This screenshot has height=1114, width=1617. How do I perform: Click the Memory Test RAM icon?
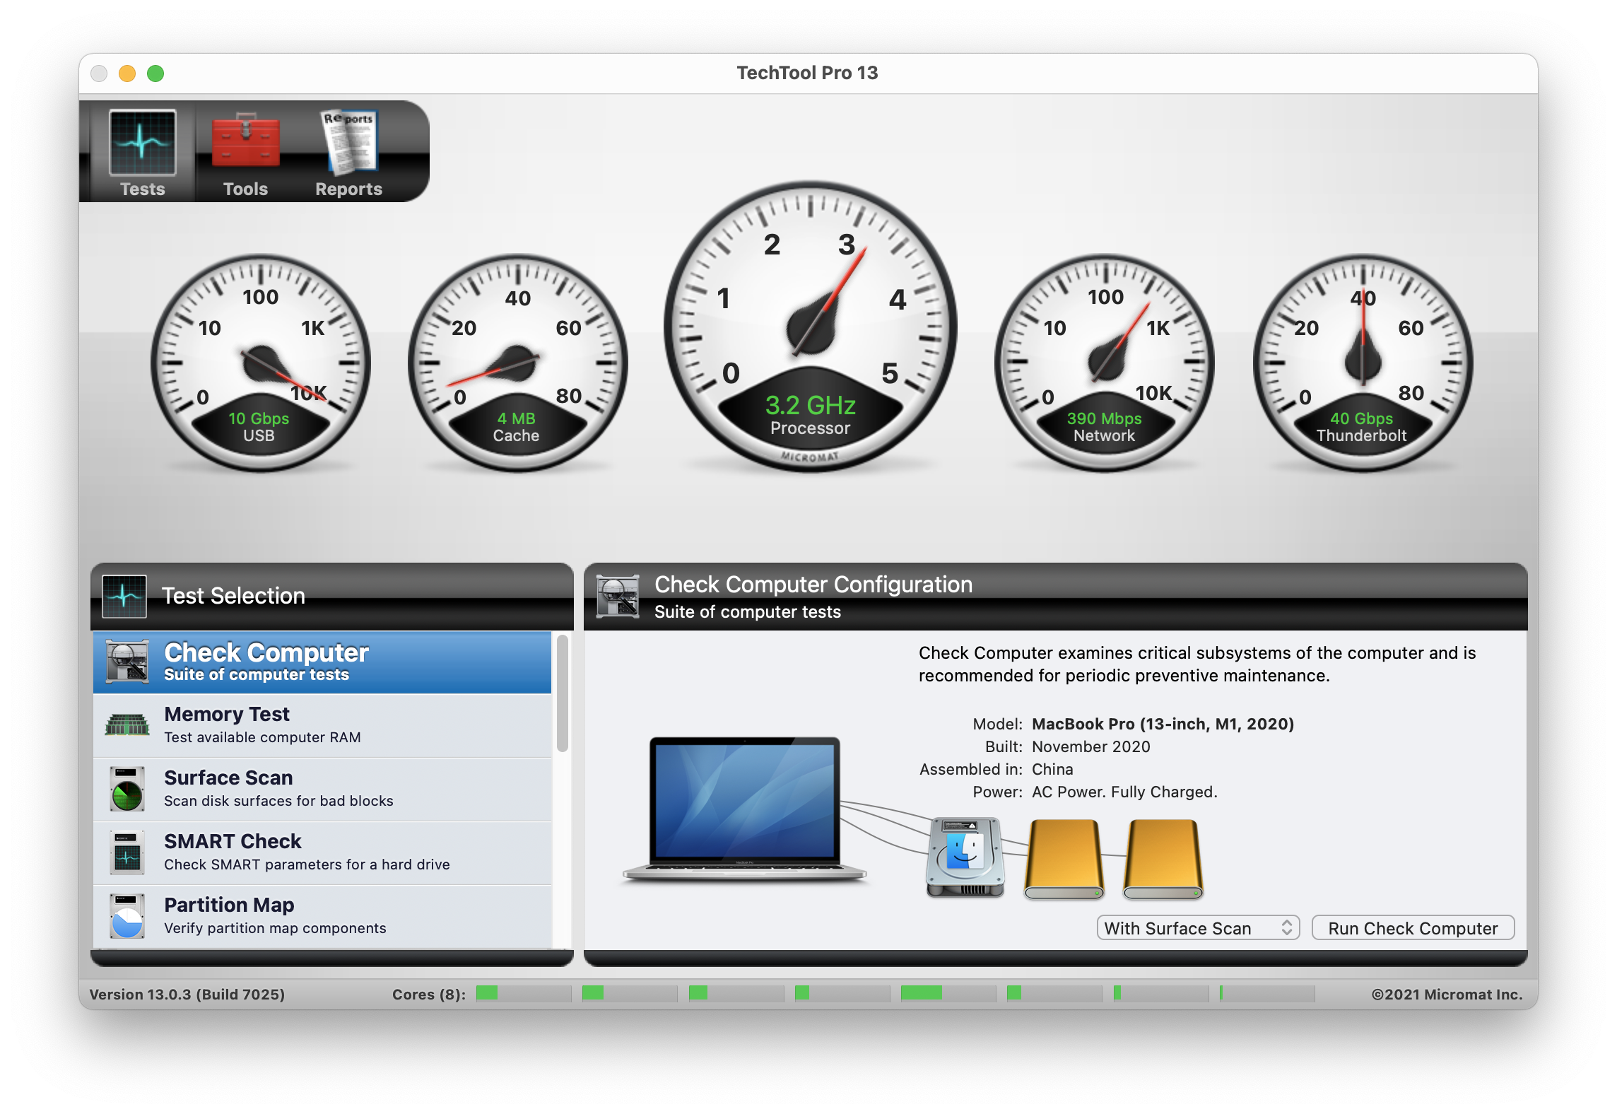[x=127, y=725]
